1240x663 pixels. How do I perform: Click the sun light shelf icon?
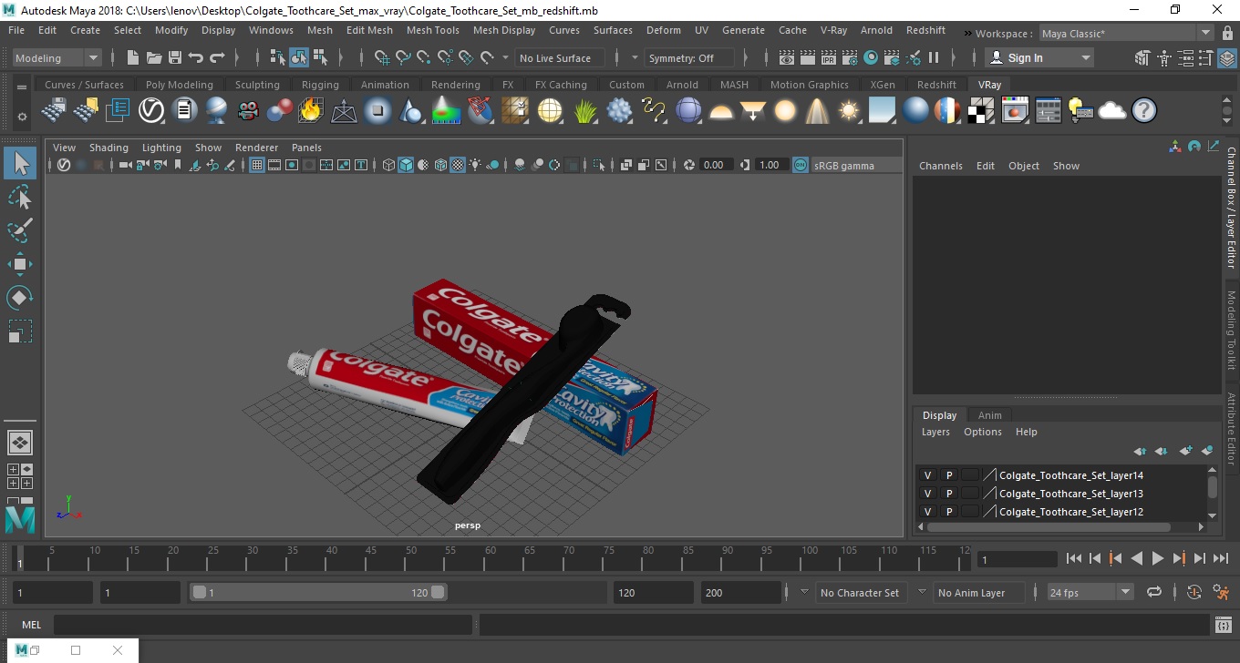click(x=850, y=111)
